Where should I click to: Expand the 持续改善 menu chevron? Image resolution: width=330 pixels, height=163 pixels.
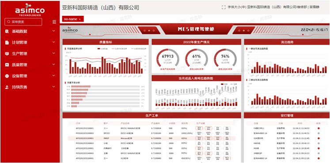click(x=53, y=87)
